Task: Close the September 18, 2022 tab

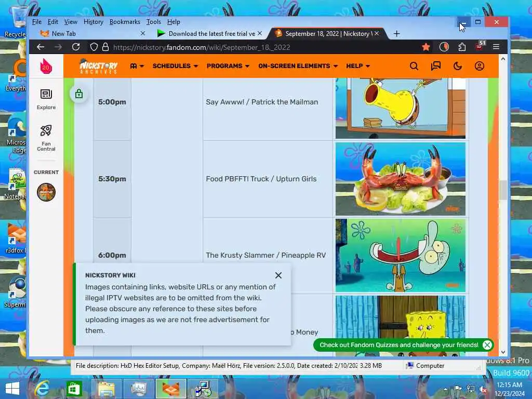Action: tap(377, 33)
